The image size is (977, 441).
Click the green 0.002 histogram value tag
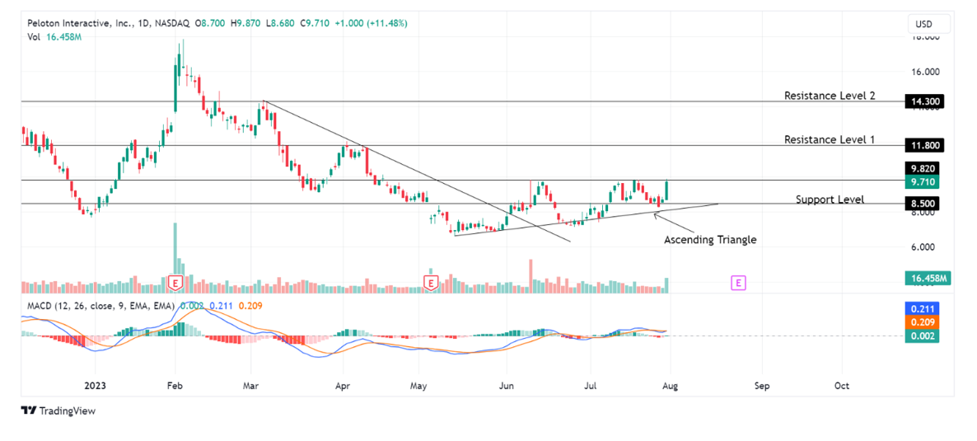tap(923, 335)
